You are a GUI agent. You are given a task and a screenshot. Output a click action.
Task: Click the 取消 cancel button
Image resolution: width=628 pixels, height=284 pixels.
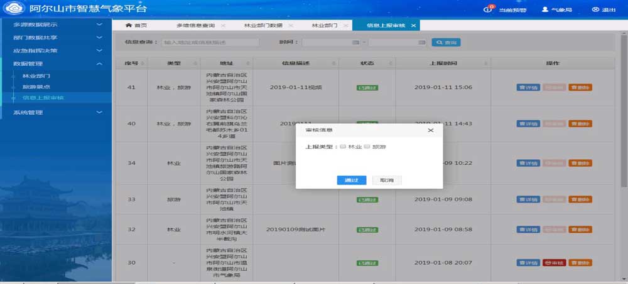click(387, 181)
